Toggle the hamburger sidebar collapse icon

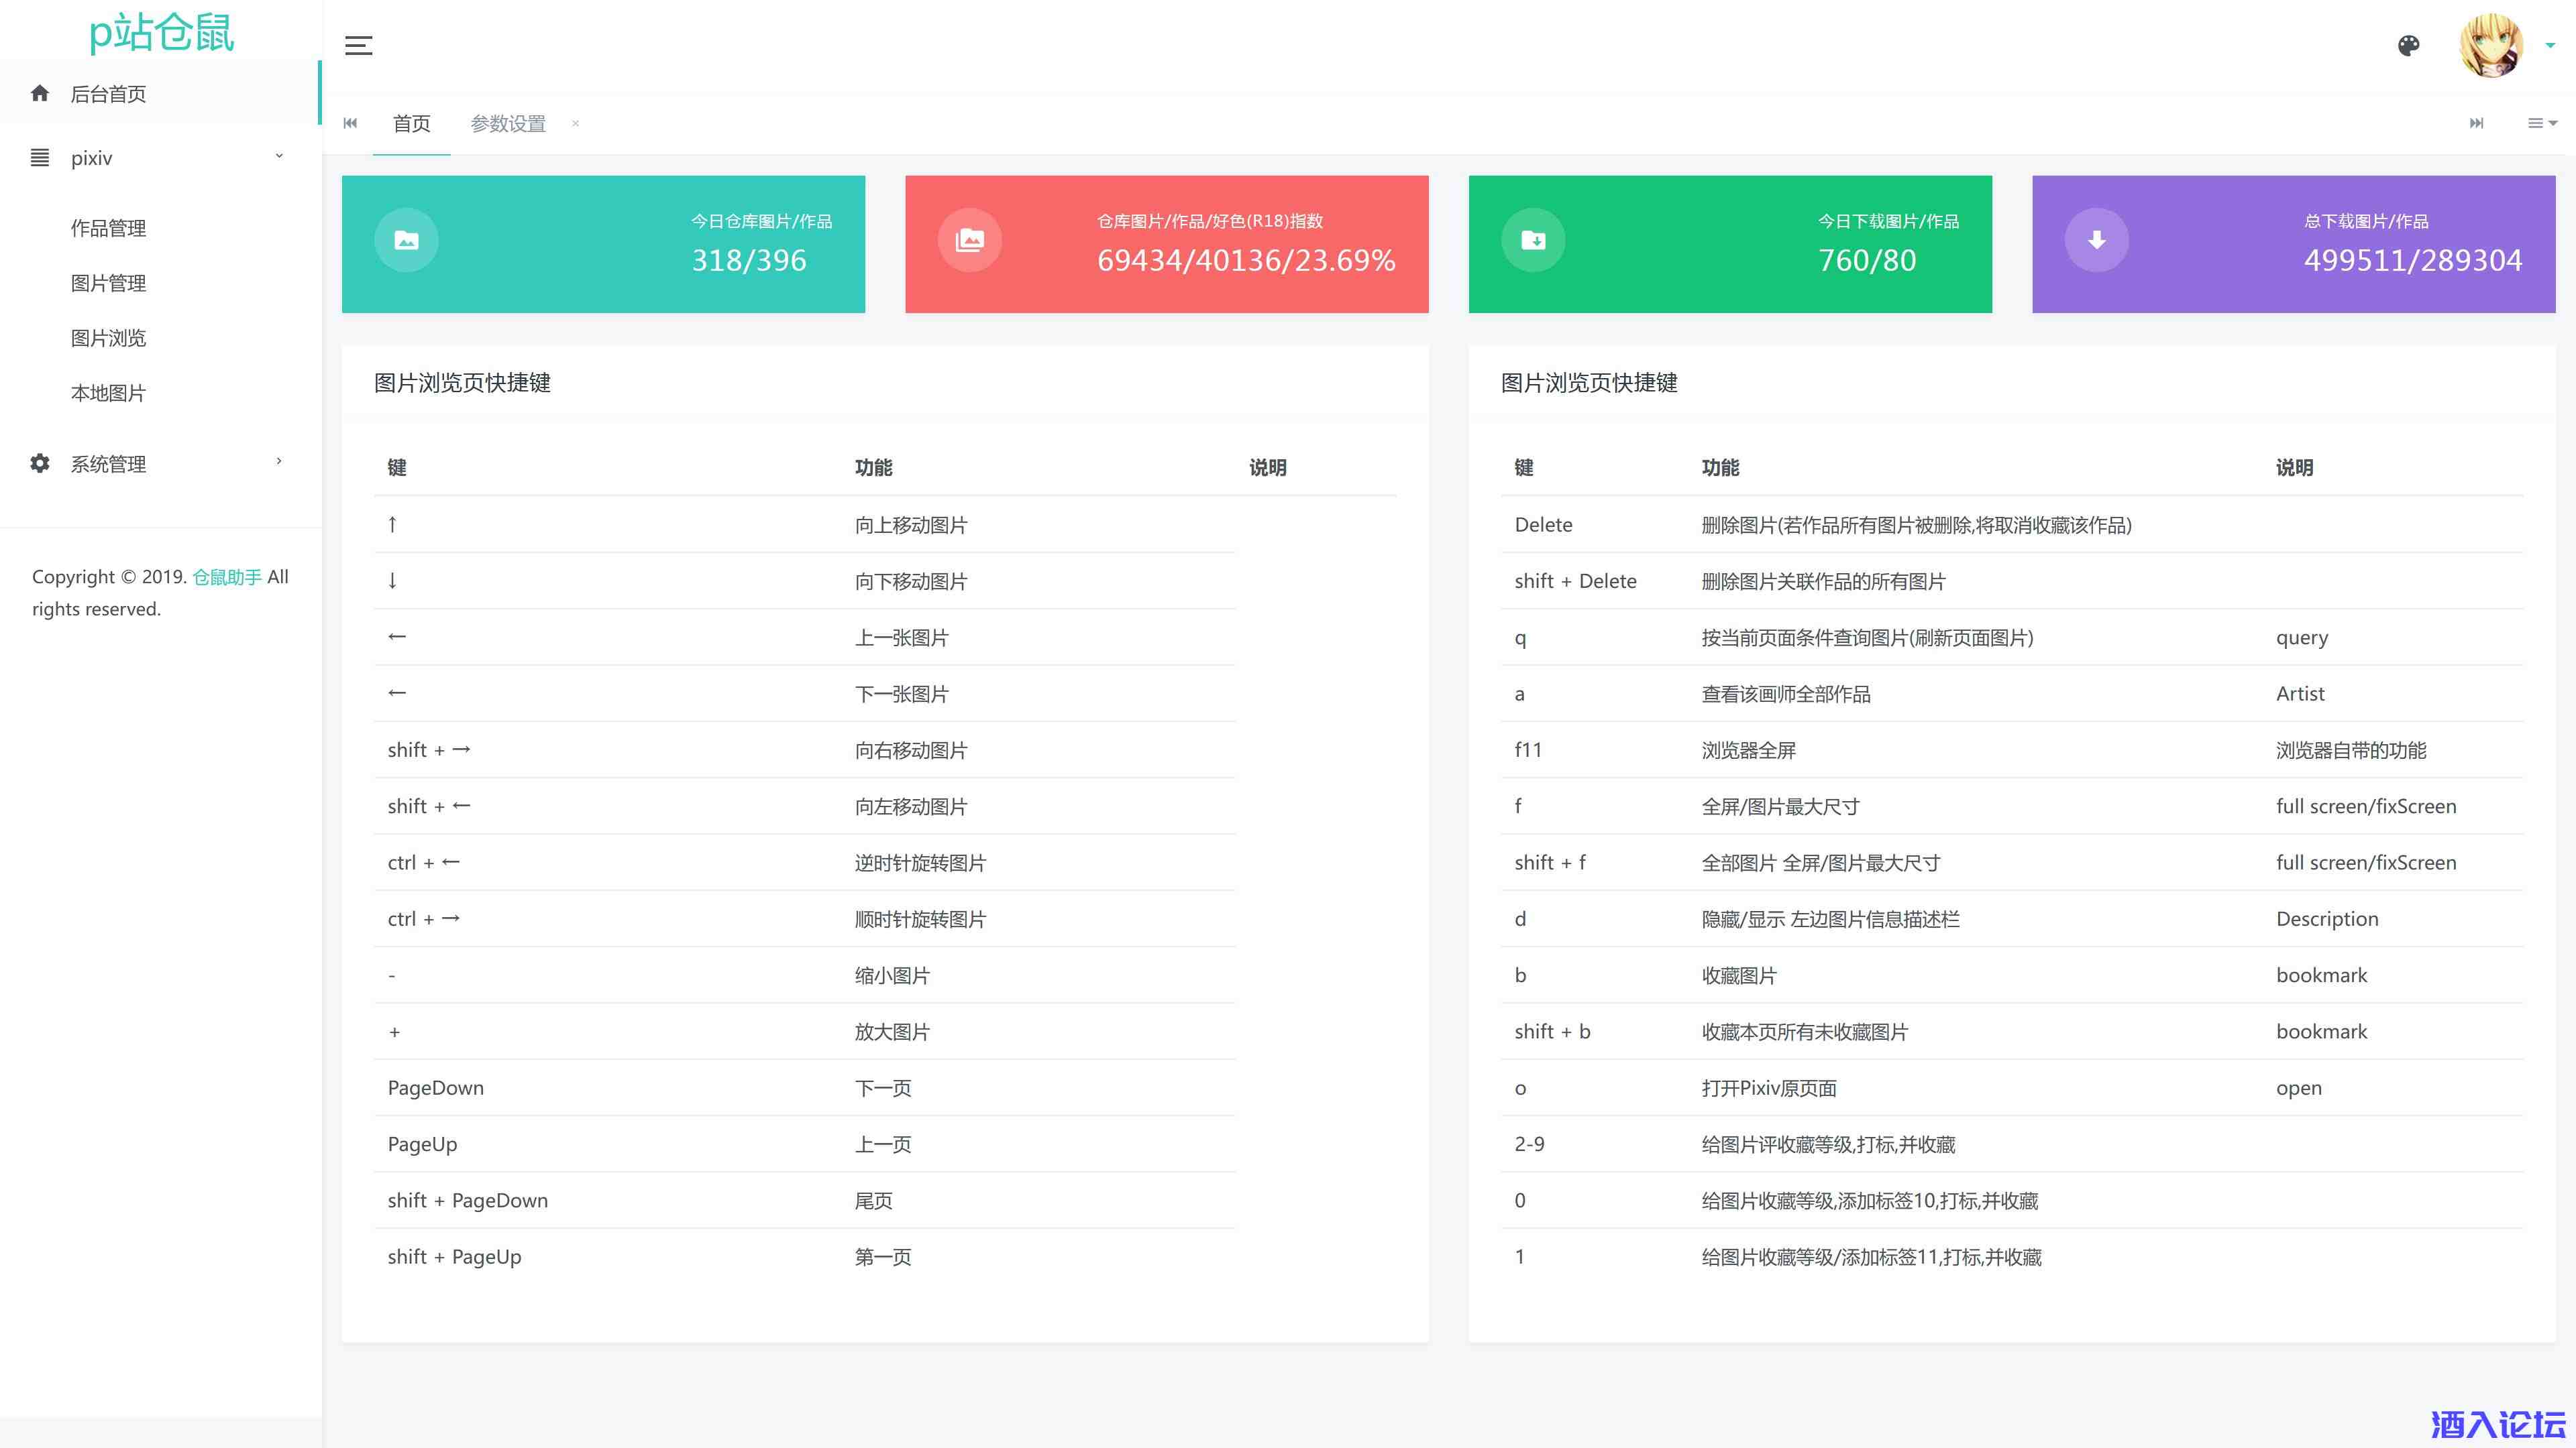coord(358,45)
